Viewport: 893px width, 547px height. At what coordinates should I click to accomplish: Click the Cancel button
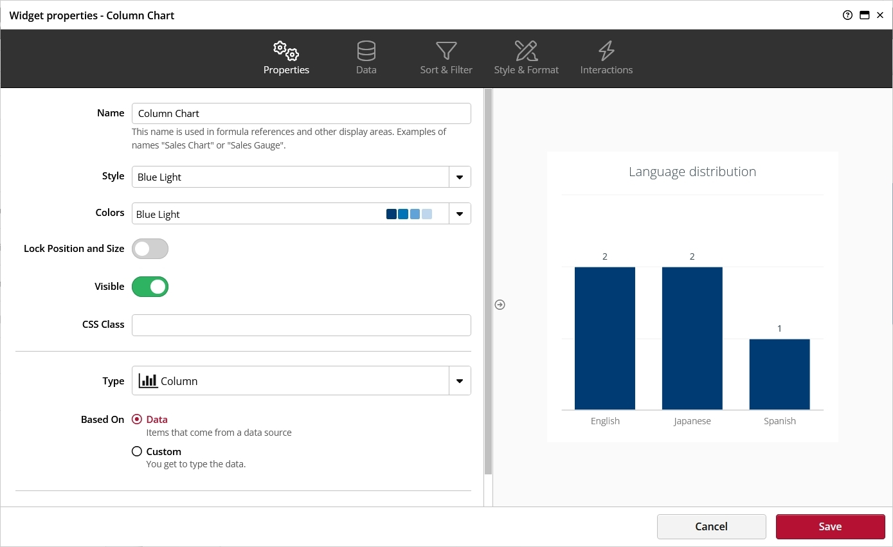[711, 526]
